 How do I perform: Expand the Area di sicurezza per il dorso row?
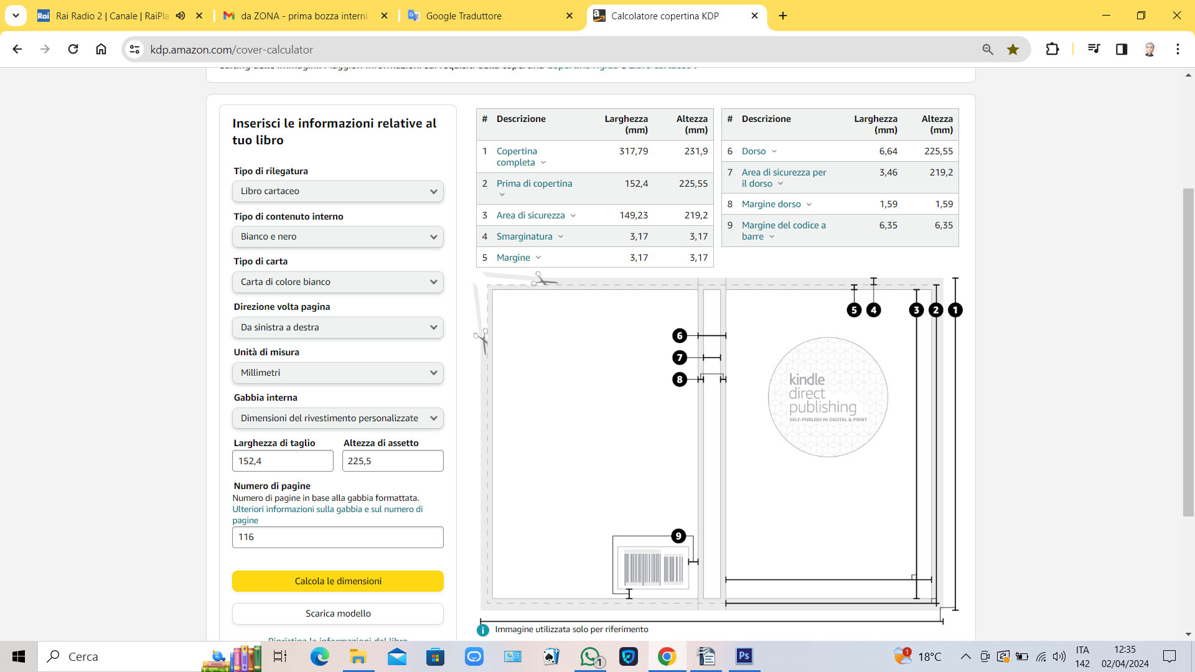click(x=784, y=178)
